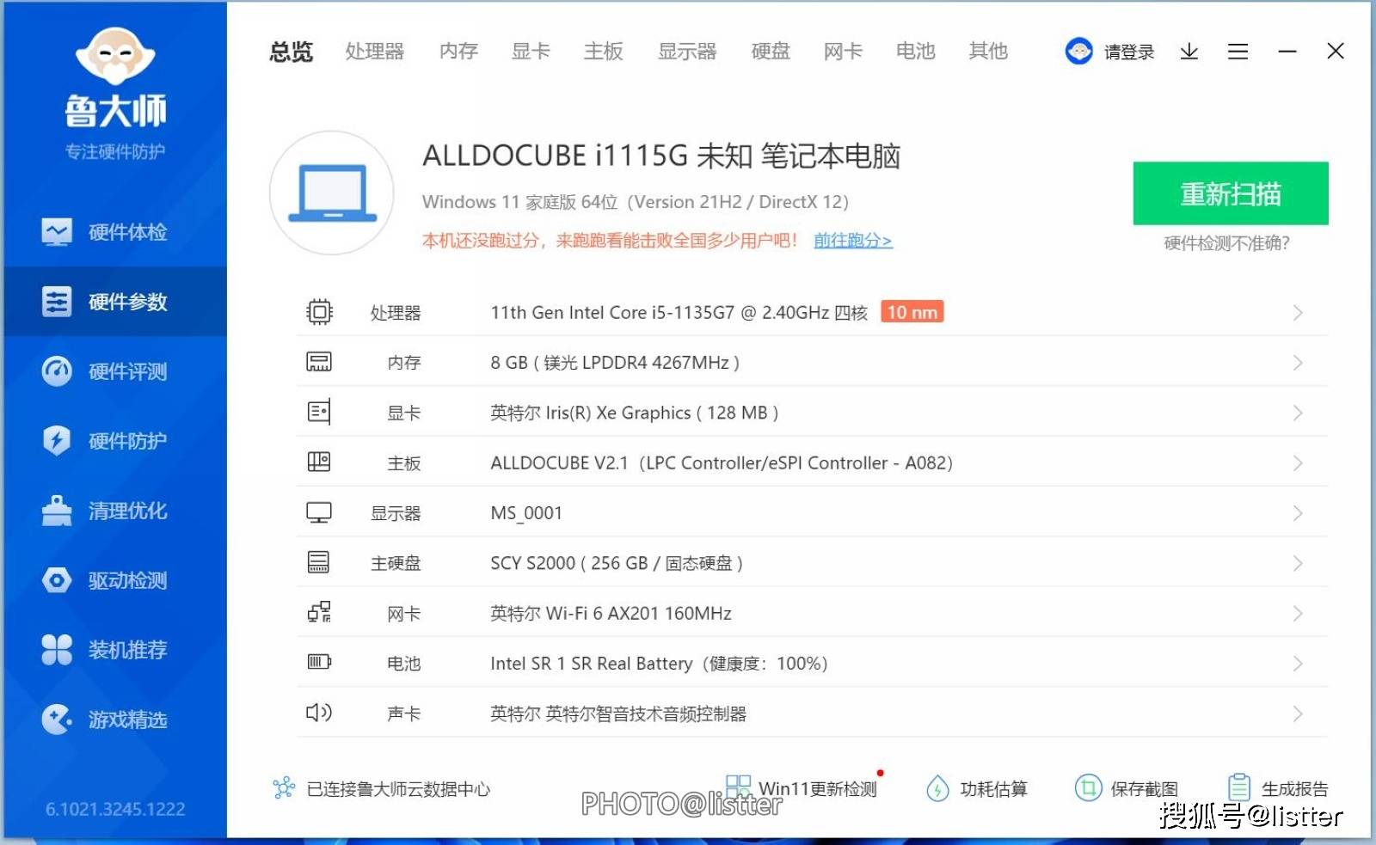Switch to the 处理器 tab

(x=375, y=52)
